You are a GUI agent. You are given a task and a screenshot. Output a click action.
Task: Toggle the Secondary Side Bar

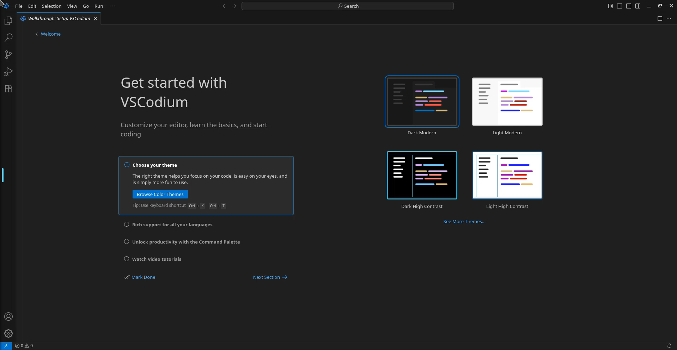click(x=638, y=6)
